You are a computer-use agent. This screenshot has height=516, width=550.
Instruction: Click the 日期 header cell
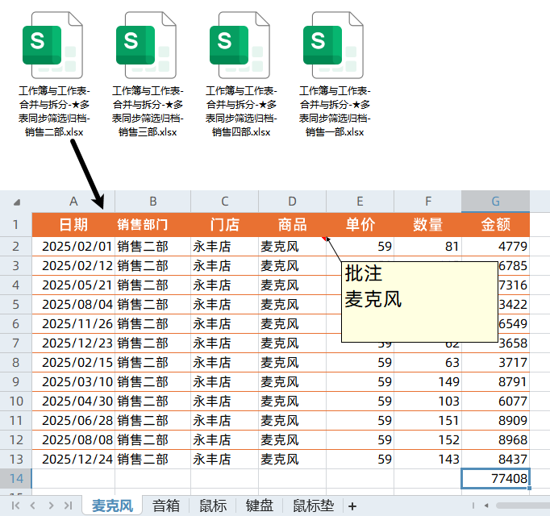coord(73,224)
